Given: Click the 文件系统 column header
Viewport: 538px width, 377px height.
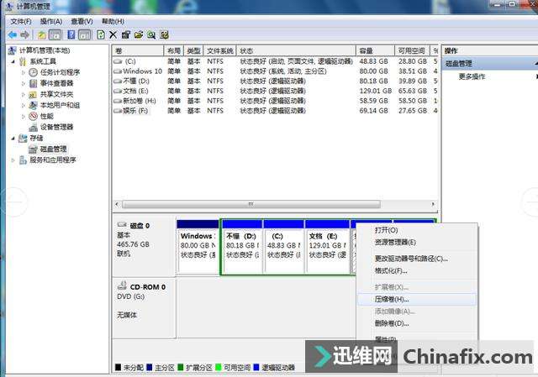Looking at the screenshot, I should pyautogui.click(x=220, y=50).
